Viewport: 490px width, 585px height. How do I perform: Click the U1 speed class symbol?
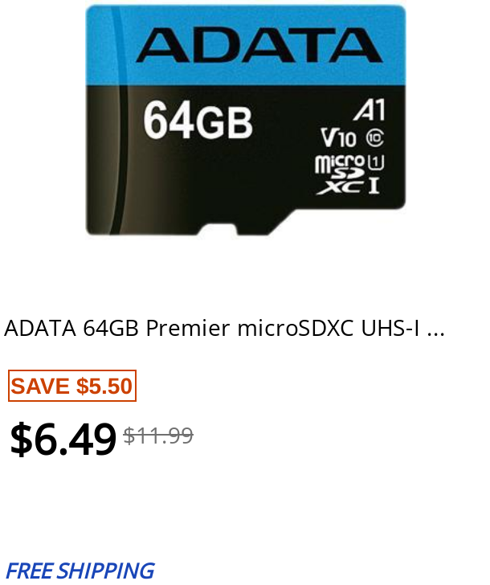coord(376,162)
